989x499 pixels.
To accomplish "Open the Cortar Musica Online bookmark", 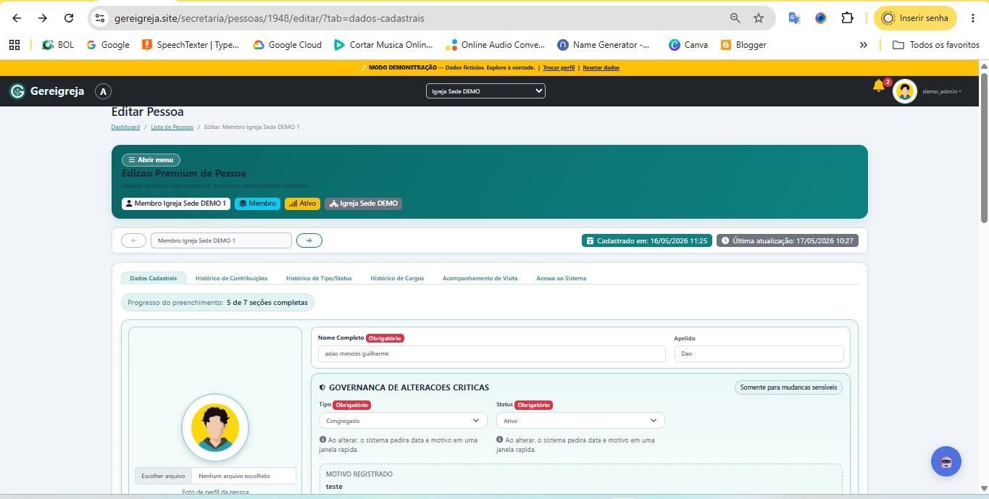I will click(383, 45).
